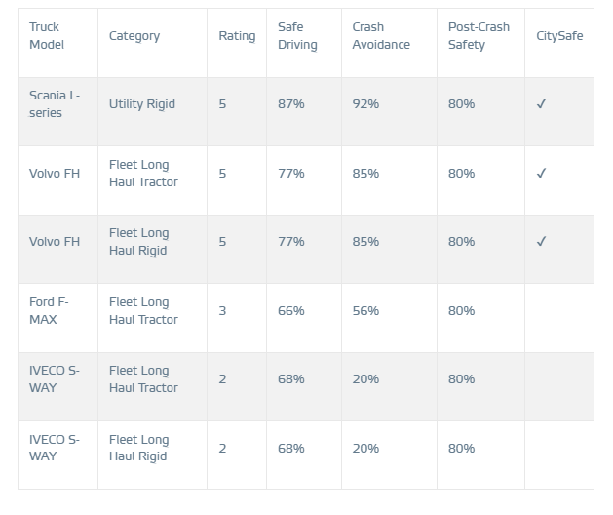Select Ford F-MAX's Fleet Long Haul Tractor cell
This screenshot has height=515, width=613.
(143, 311)
